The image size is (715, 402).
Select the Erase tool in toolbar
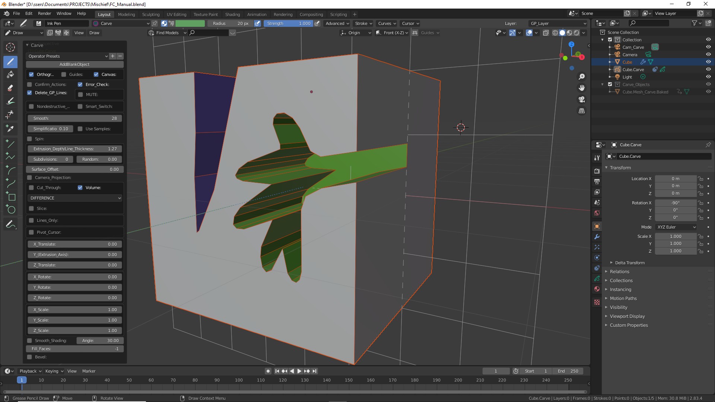10,88
